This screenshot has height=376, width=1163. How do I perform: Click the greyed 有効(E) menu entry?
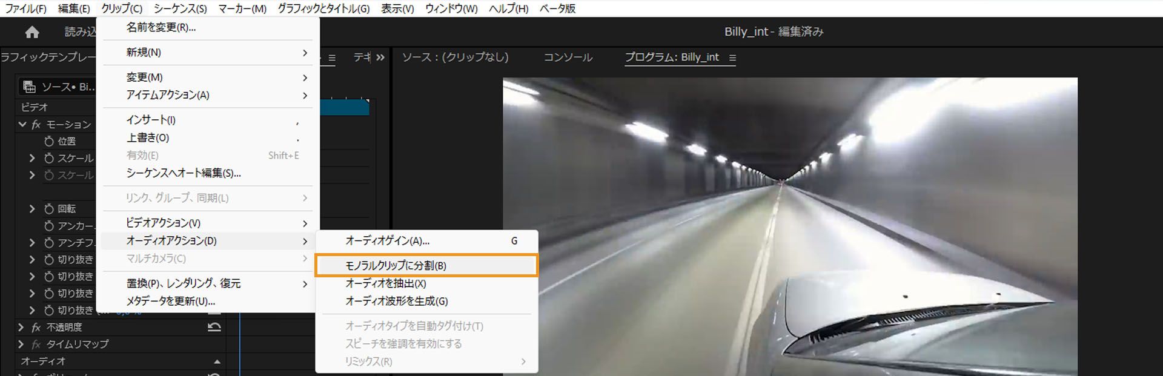click(x=207, y=156)
